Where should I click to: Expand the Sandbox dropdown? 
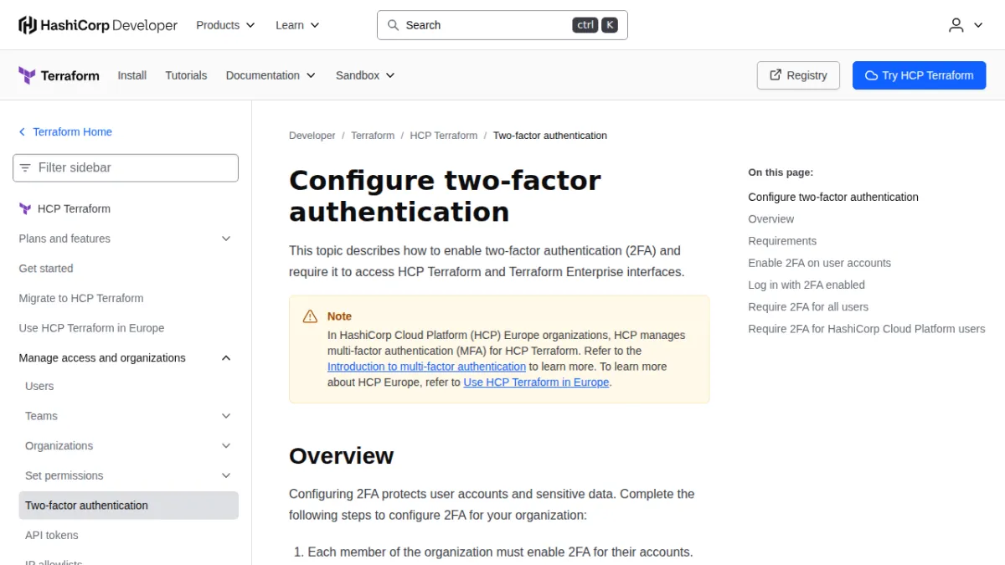pyautogui.click(x=365, y=75)
